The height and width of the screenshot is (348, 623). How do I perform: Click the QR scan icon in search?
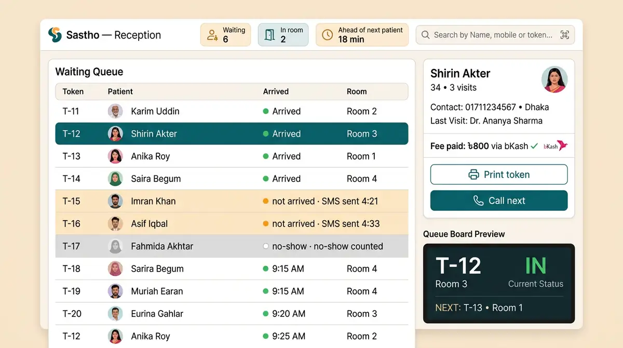pos(565,35)
